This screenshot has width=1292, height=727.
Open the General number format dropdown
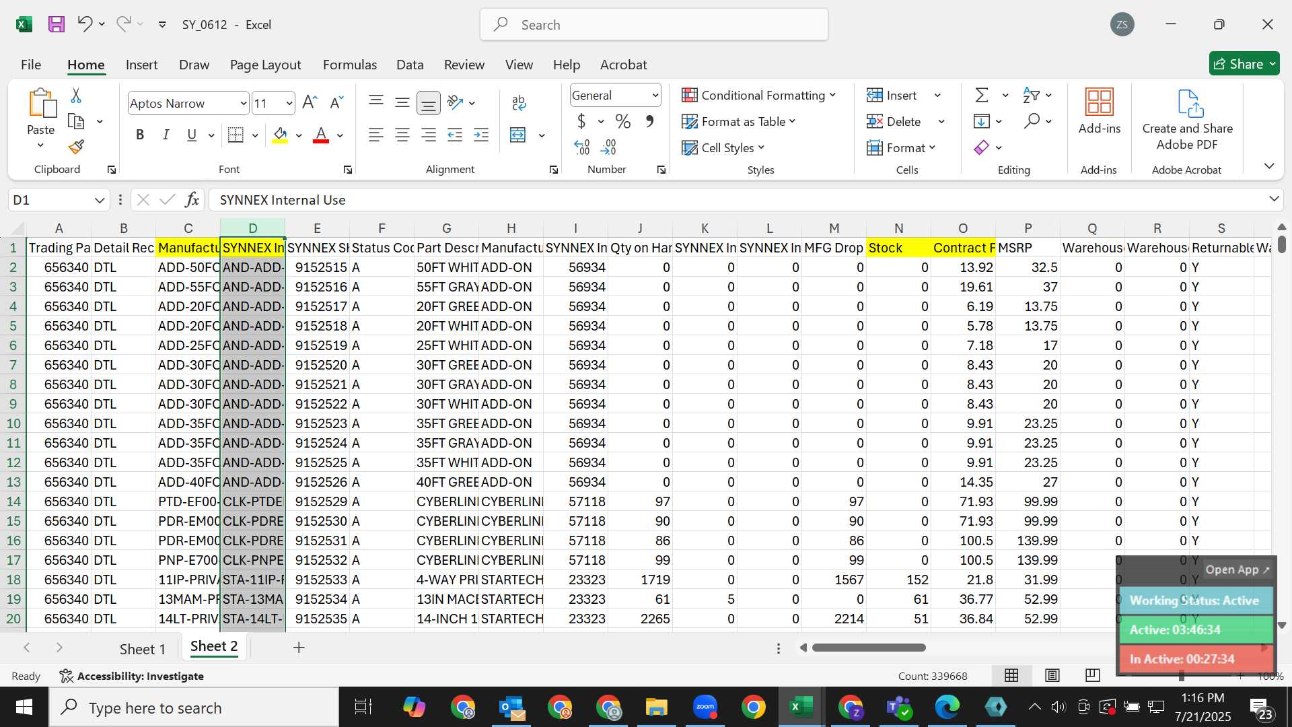click(654, 95)
